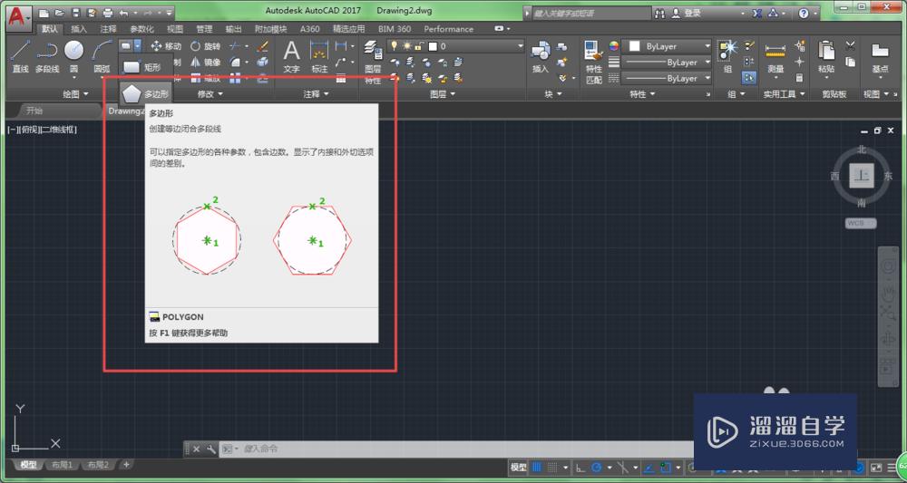907x483 pixels.
Task: Click the Explode tool icon
Action: (263, 62)
